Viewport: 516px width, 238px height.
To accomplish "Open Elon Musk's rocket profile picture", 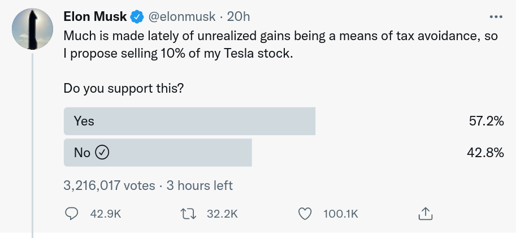I will [x=32, y=29].
